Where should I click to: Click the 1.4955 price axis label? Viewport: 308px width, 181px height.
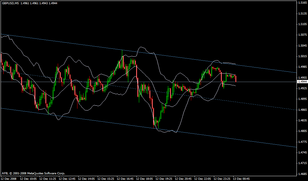[x=301, y=77]
